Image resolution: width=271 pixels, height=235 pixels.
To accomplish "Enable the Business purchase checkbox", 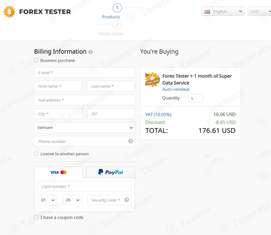I will click(x=36, y=60).
